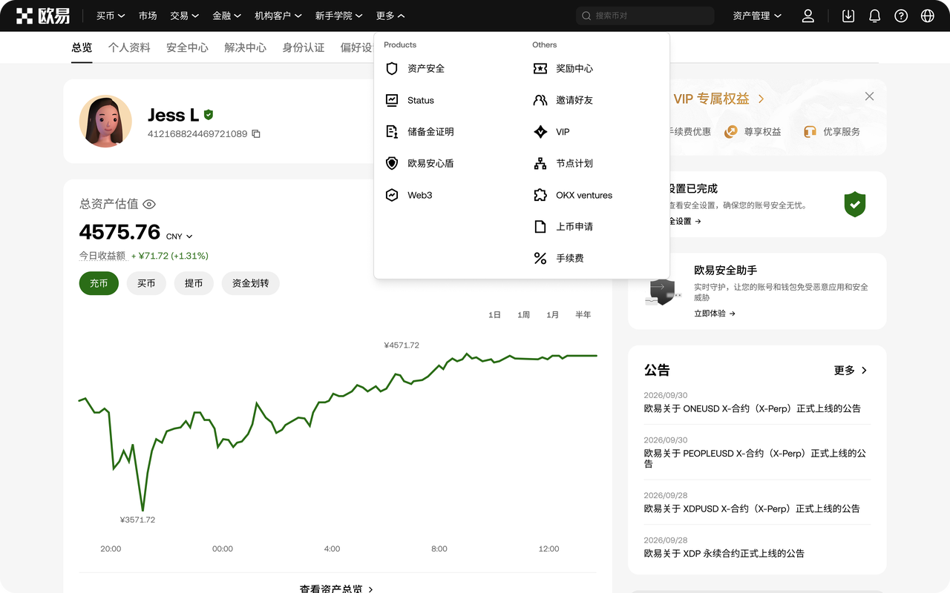Click the 搜索币对 search field
This screenshot has height=593, width=950.
[645, 16]
